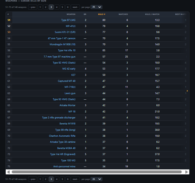This screenshot has height=183, width=195.
Task: Open the KE7 weapon link
Action: click(x=73, y=75)
